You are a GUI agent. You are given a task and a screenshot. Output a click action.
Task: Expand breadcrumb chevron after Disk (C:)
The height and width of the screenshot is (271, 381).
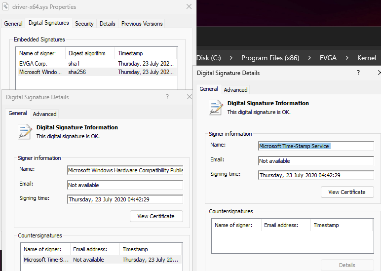(231, 58)
